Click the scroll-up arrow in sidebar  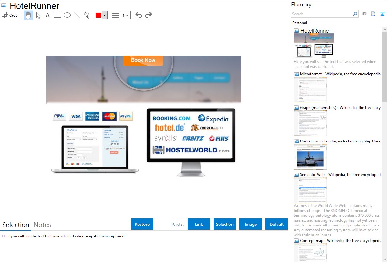(384, 29)
